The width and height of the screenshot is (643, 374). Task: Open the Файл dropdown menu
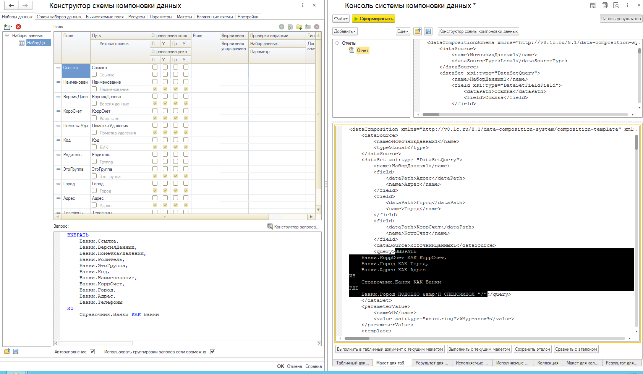pyautogui.click(x=341, y=19)
